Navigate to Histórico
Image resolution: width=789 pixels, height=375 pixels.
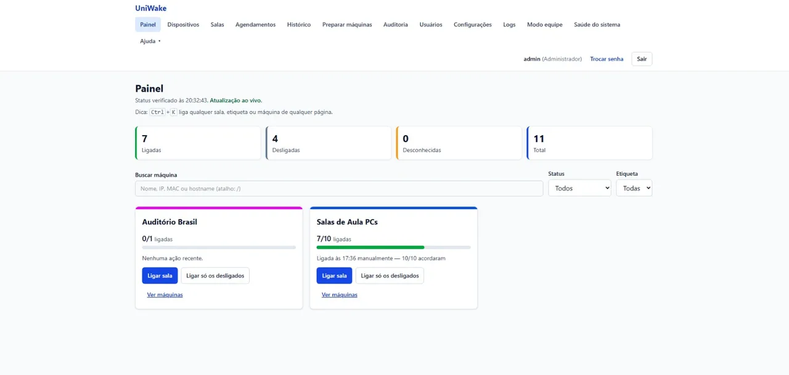(299, 25)
